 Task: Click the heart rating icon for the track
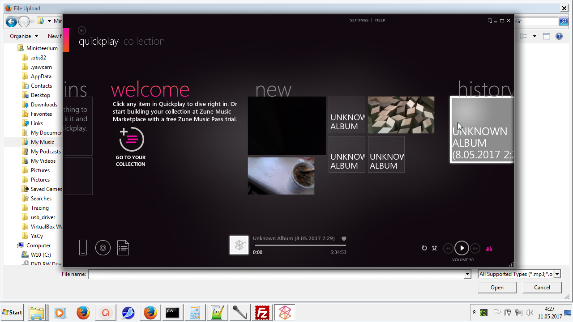click(344, 239)
